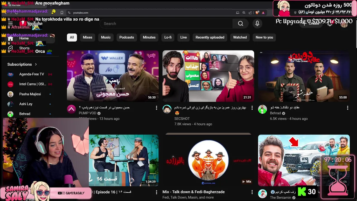Click the Intel Cams live indicator
The image size is (357, 201).
coord(50,84)
